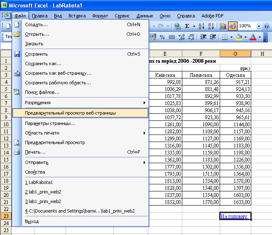Click Increase decimal icon

181,37
